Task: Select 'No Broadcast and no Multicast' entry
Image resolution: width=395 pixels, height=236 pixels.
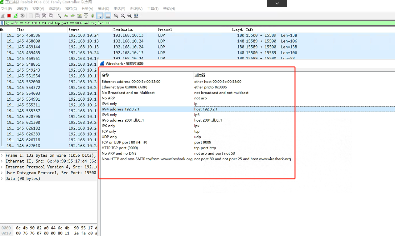Action: [128, 93]
